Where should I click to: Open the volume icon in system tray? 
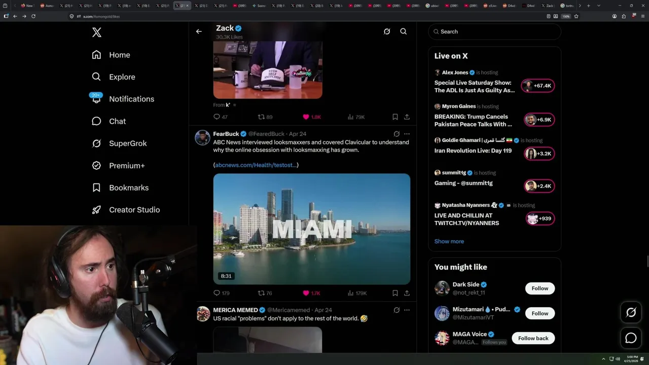coord(618,359)
